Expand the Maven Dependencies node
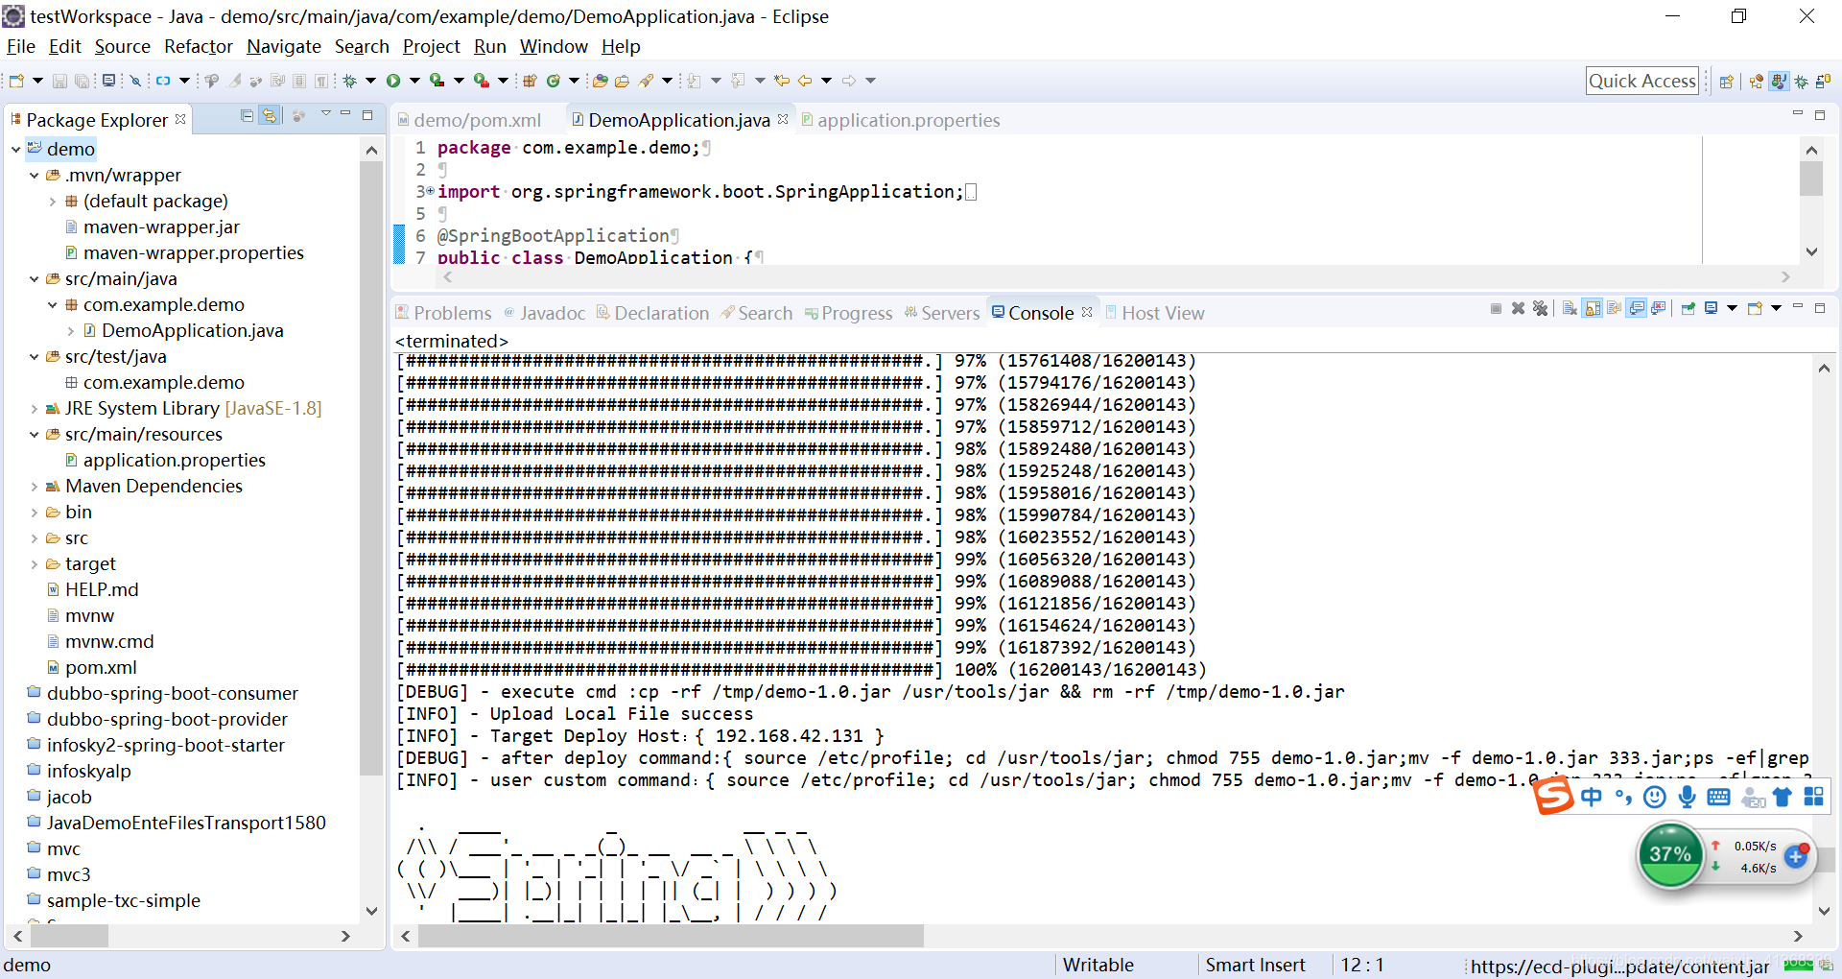This screenshot has width=1842, height=979. pos(34,487)
